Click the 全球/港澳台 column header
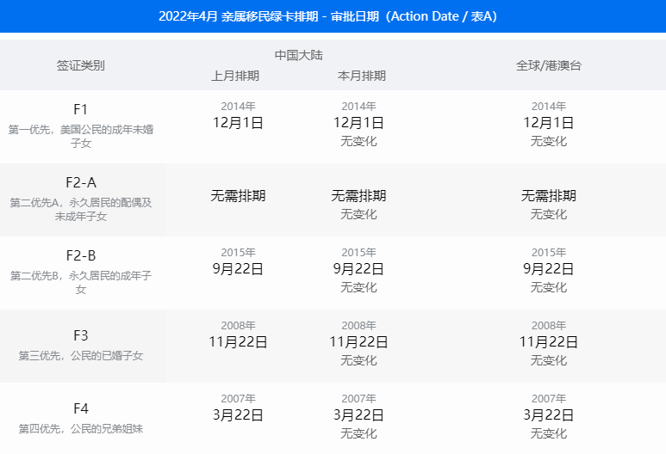This screenshot has width=666, height=454. [548, 65]
